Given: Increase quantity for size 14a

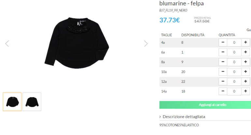Looking at the screenshot, I should [x=245, y=91].
